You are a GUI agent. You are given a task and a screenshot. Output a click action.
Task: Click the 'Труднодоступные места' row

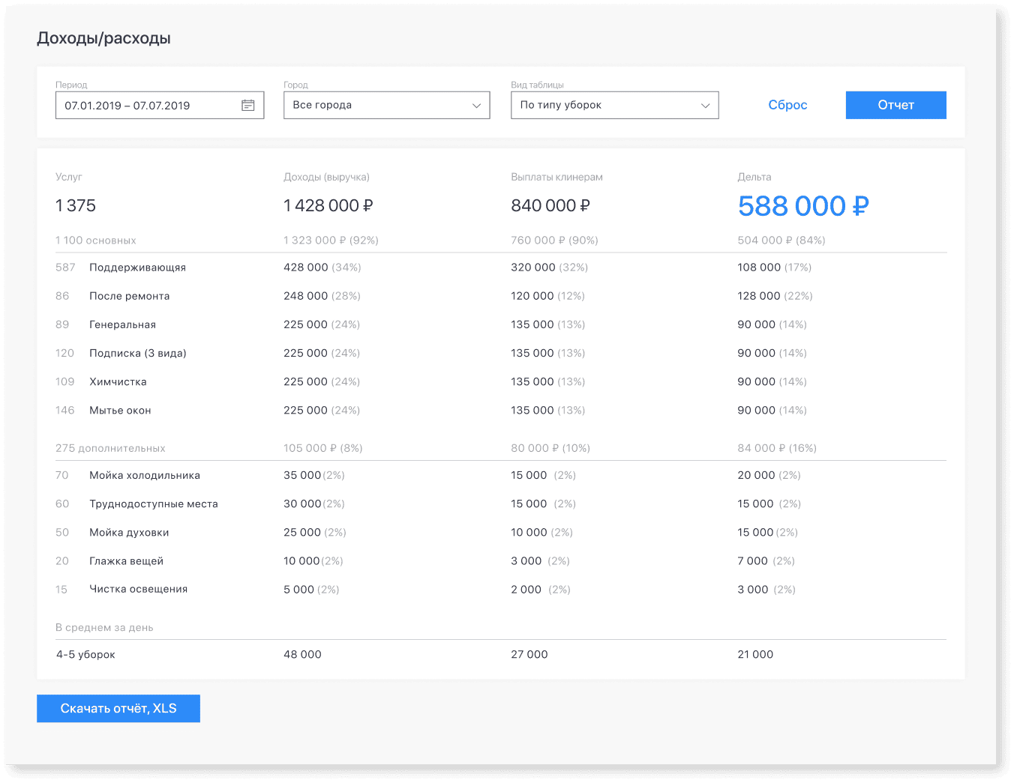click(153, 504)
